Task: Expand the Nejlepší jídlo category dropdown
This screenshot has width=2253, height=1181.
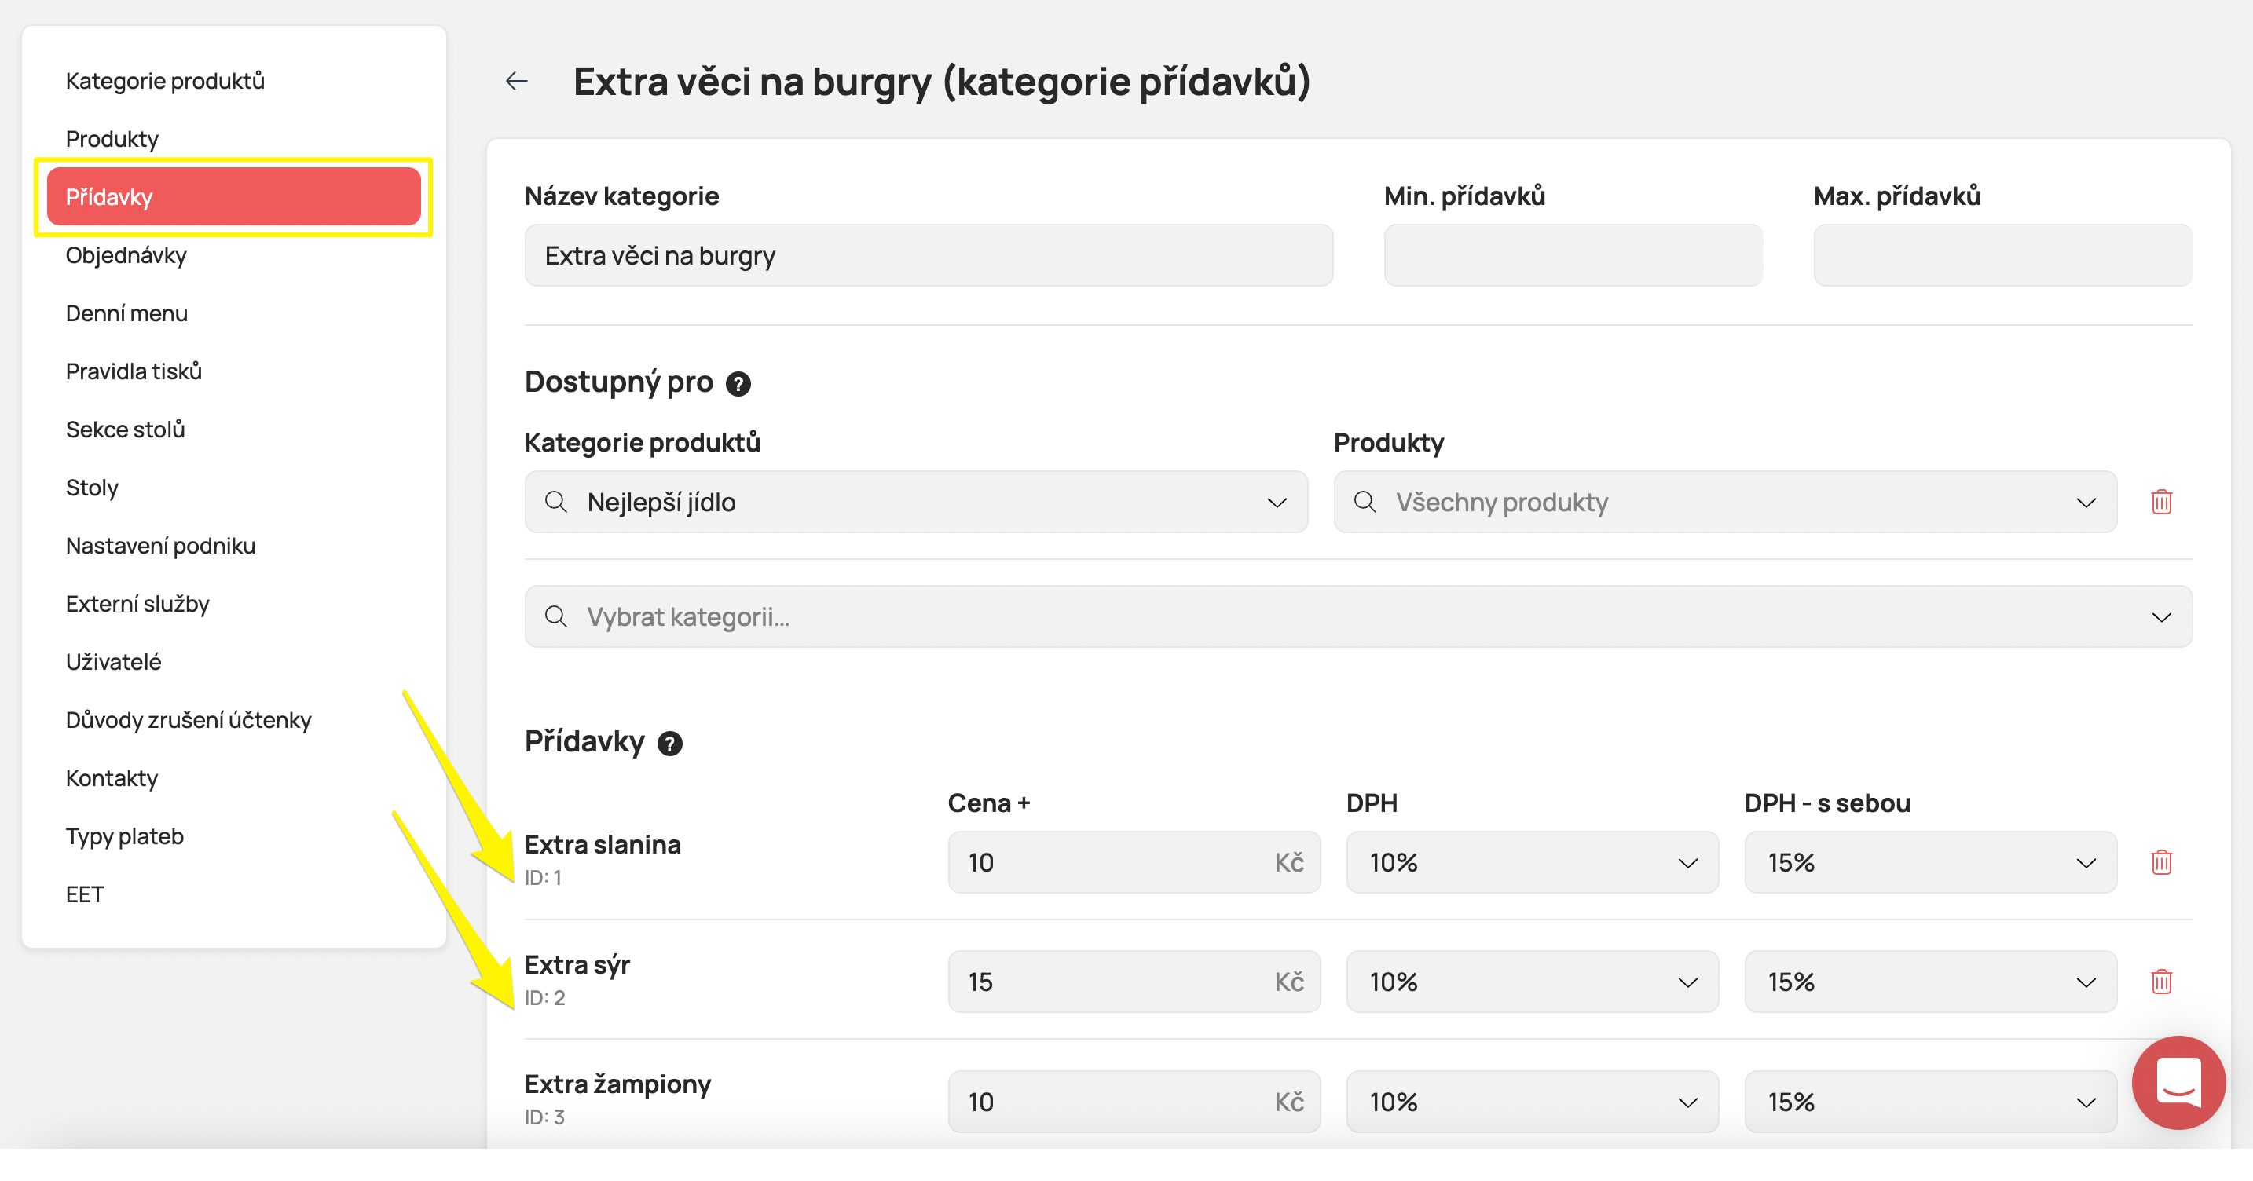Action: (x=1277, y=503)
